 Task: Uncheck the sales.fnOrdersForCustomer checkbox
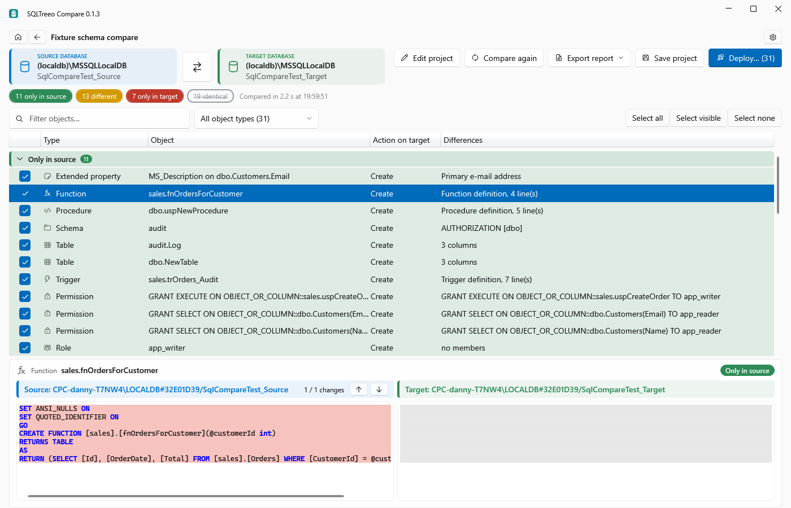(x=25, y=194)
